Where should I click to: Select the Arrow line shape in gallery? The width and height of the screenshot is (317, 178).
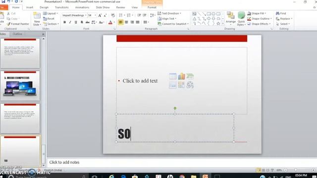coord(204,14)
